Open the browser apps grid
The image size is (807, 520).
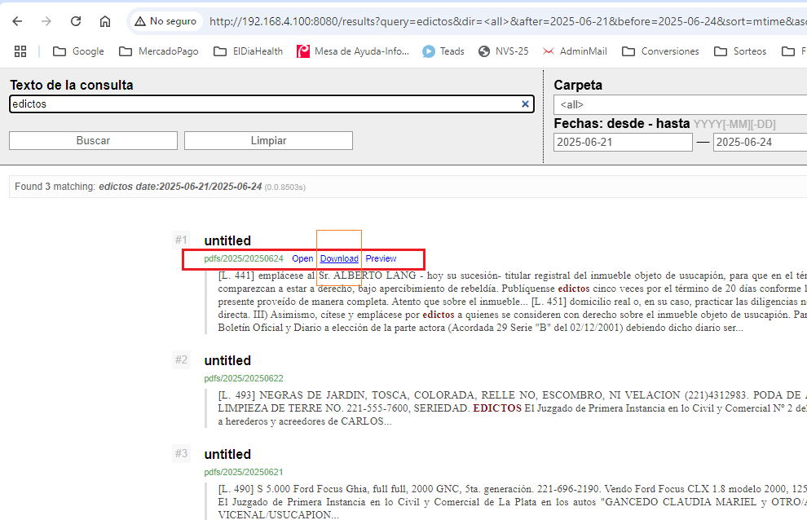(x=20, y=51)
